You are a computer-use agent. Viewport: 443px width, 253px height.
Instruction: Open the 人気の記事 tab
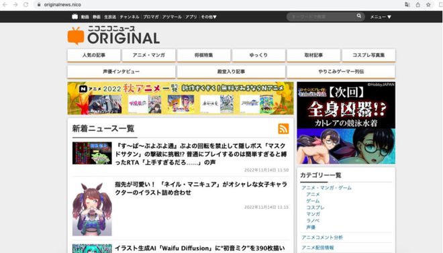coord(94,55)
